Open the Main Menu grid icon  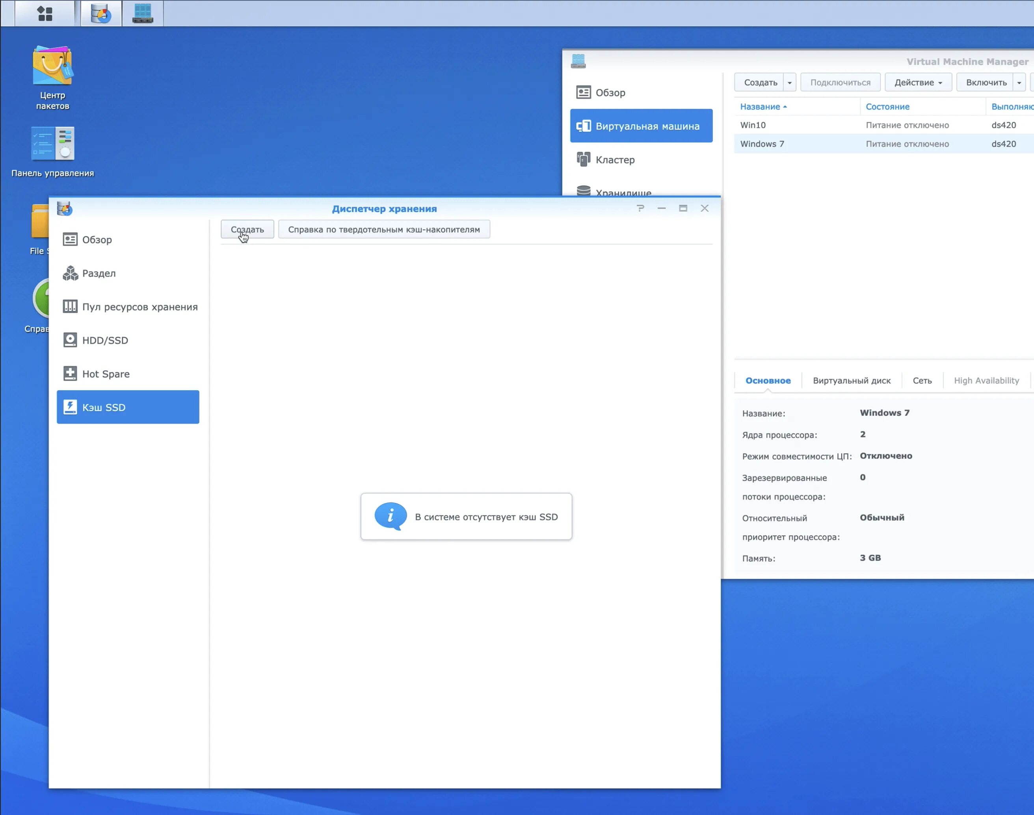[x=45, y=13]
